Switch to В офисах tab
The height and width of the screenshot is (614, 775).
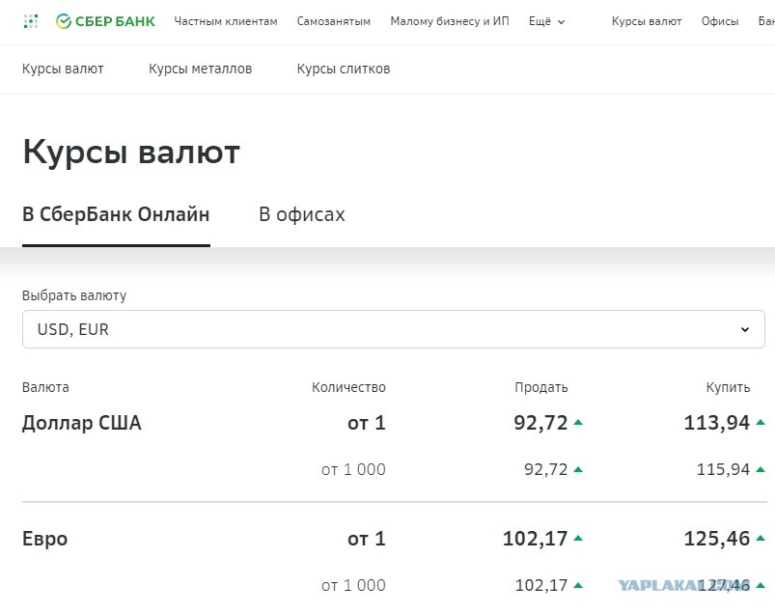click(x=302, y=214)
